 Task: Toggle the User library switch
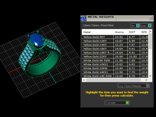146,26
